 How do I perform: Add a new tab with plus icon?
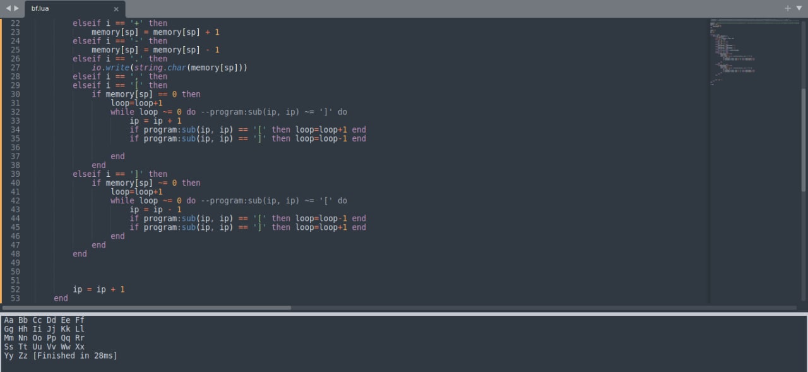click(788, 8)
